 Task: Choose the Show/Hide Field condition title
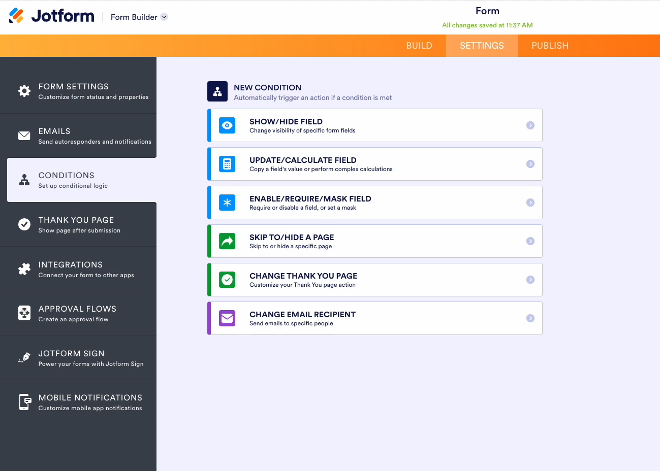click(x=286, y=121)
